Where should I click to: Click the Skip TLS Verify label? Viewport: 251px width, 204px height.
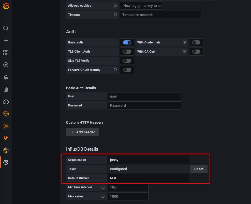79,61
